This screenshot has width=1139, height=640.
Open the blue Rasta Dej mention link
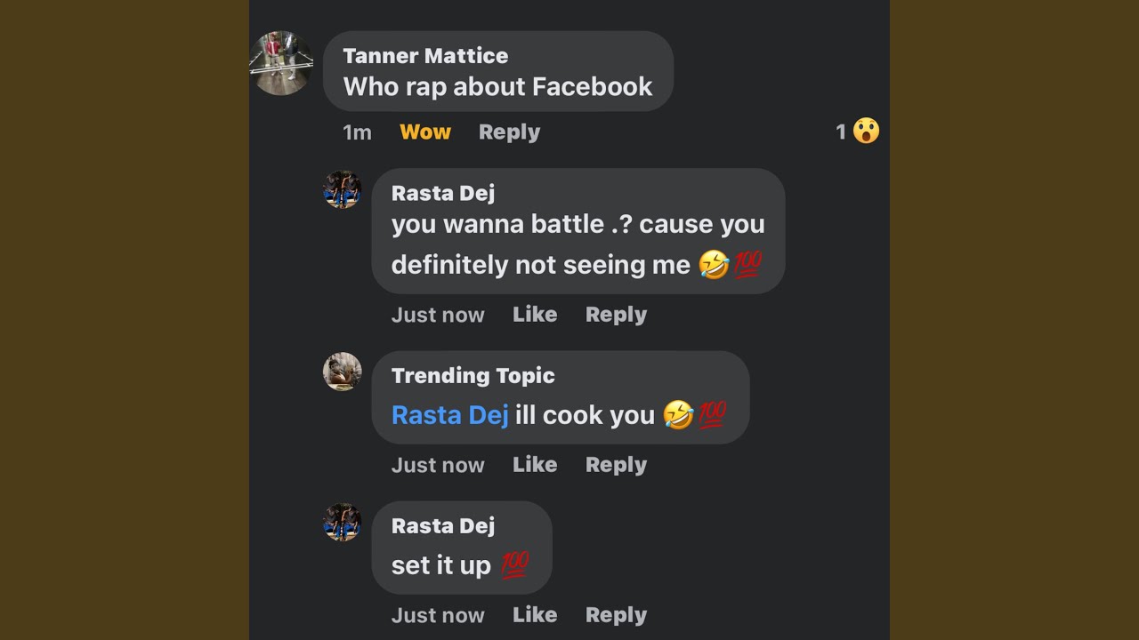tap(449, 415)
